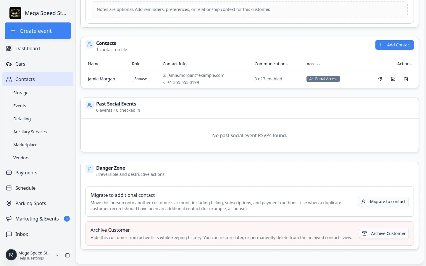Open the Dashboard page
The image size is (426, 266).
pyautogui.click(x=38, y=48)
